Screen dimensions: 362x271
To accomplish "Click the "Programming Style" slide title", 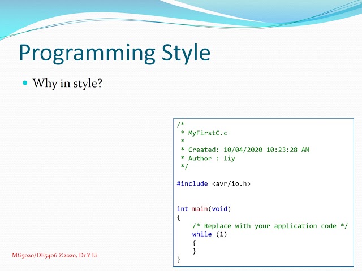I will [114, 53].
